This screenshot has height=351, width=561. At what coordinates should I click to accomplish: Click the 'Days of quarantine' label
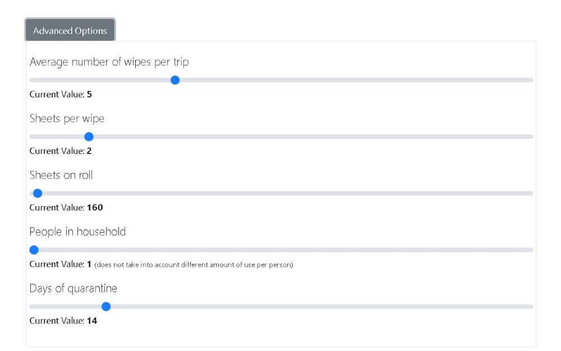point(73,288)
